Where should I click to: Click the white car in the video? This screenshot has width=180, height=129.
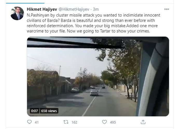[94, 93]
